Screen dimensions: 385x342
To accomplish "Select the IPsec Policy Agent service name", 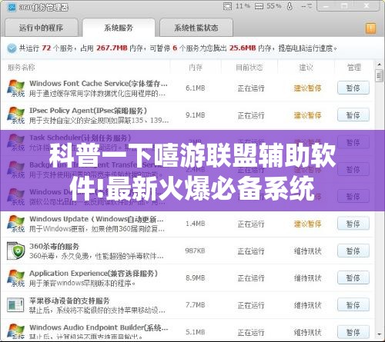I will pyautogui.click(x=88, y=111).
